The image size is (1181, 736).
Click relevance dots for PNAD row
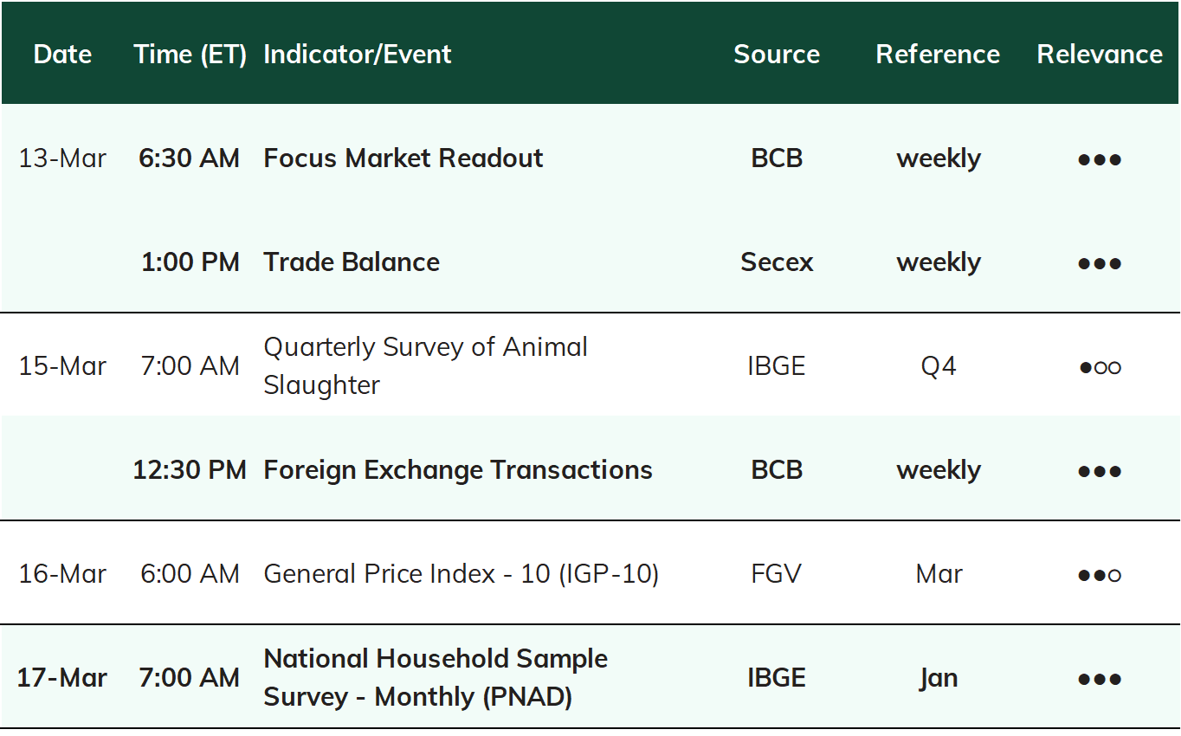[1100, 679]
